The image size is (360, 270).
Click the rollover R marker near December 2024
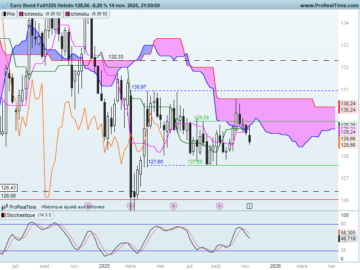click(88, 206)
